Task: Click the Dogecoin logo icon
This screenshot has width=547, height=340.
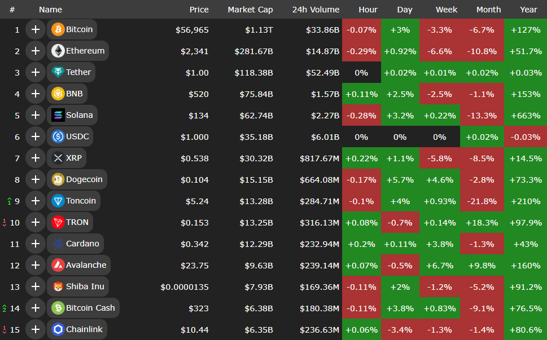Action: pos(58,179)
